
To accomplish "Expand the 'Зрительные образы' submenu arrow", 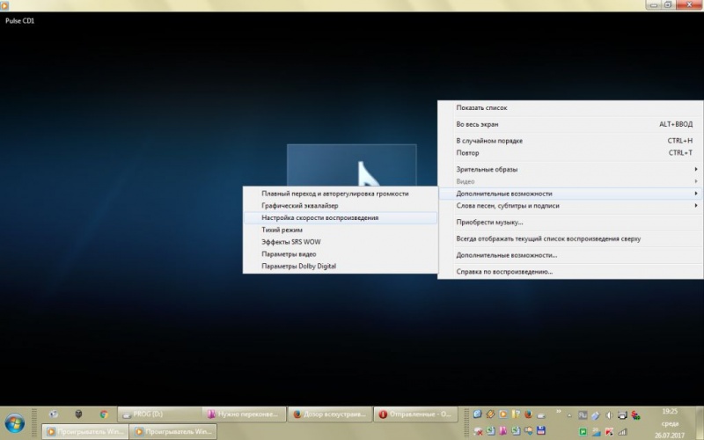I will [696, 169].
